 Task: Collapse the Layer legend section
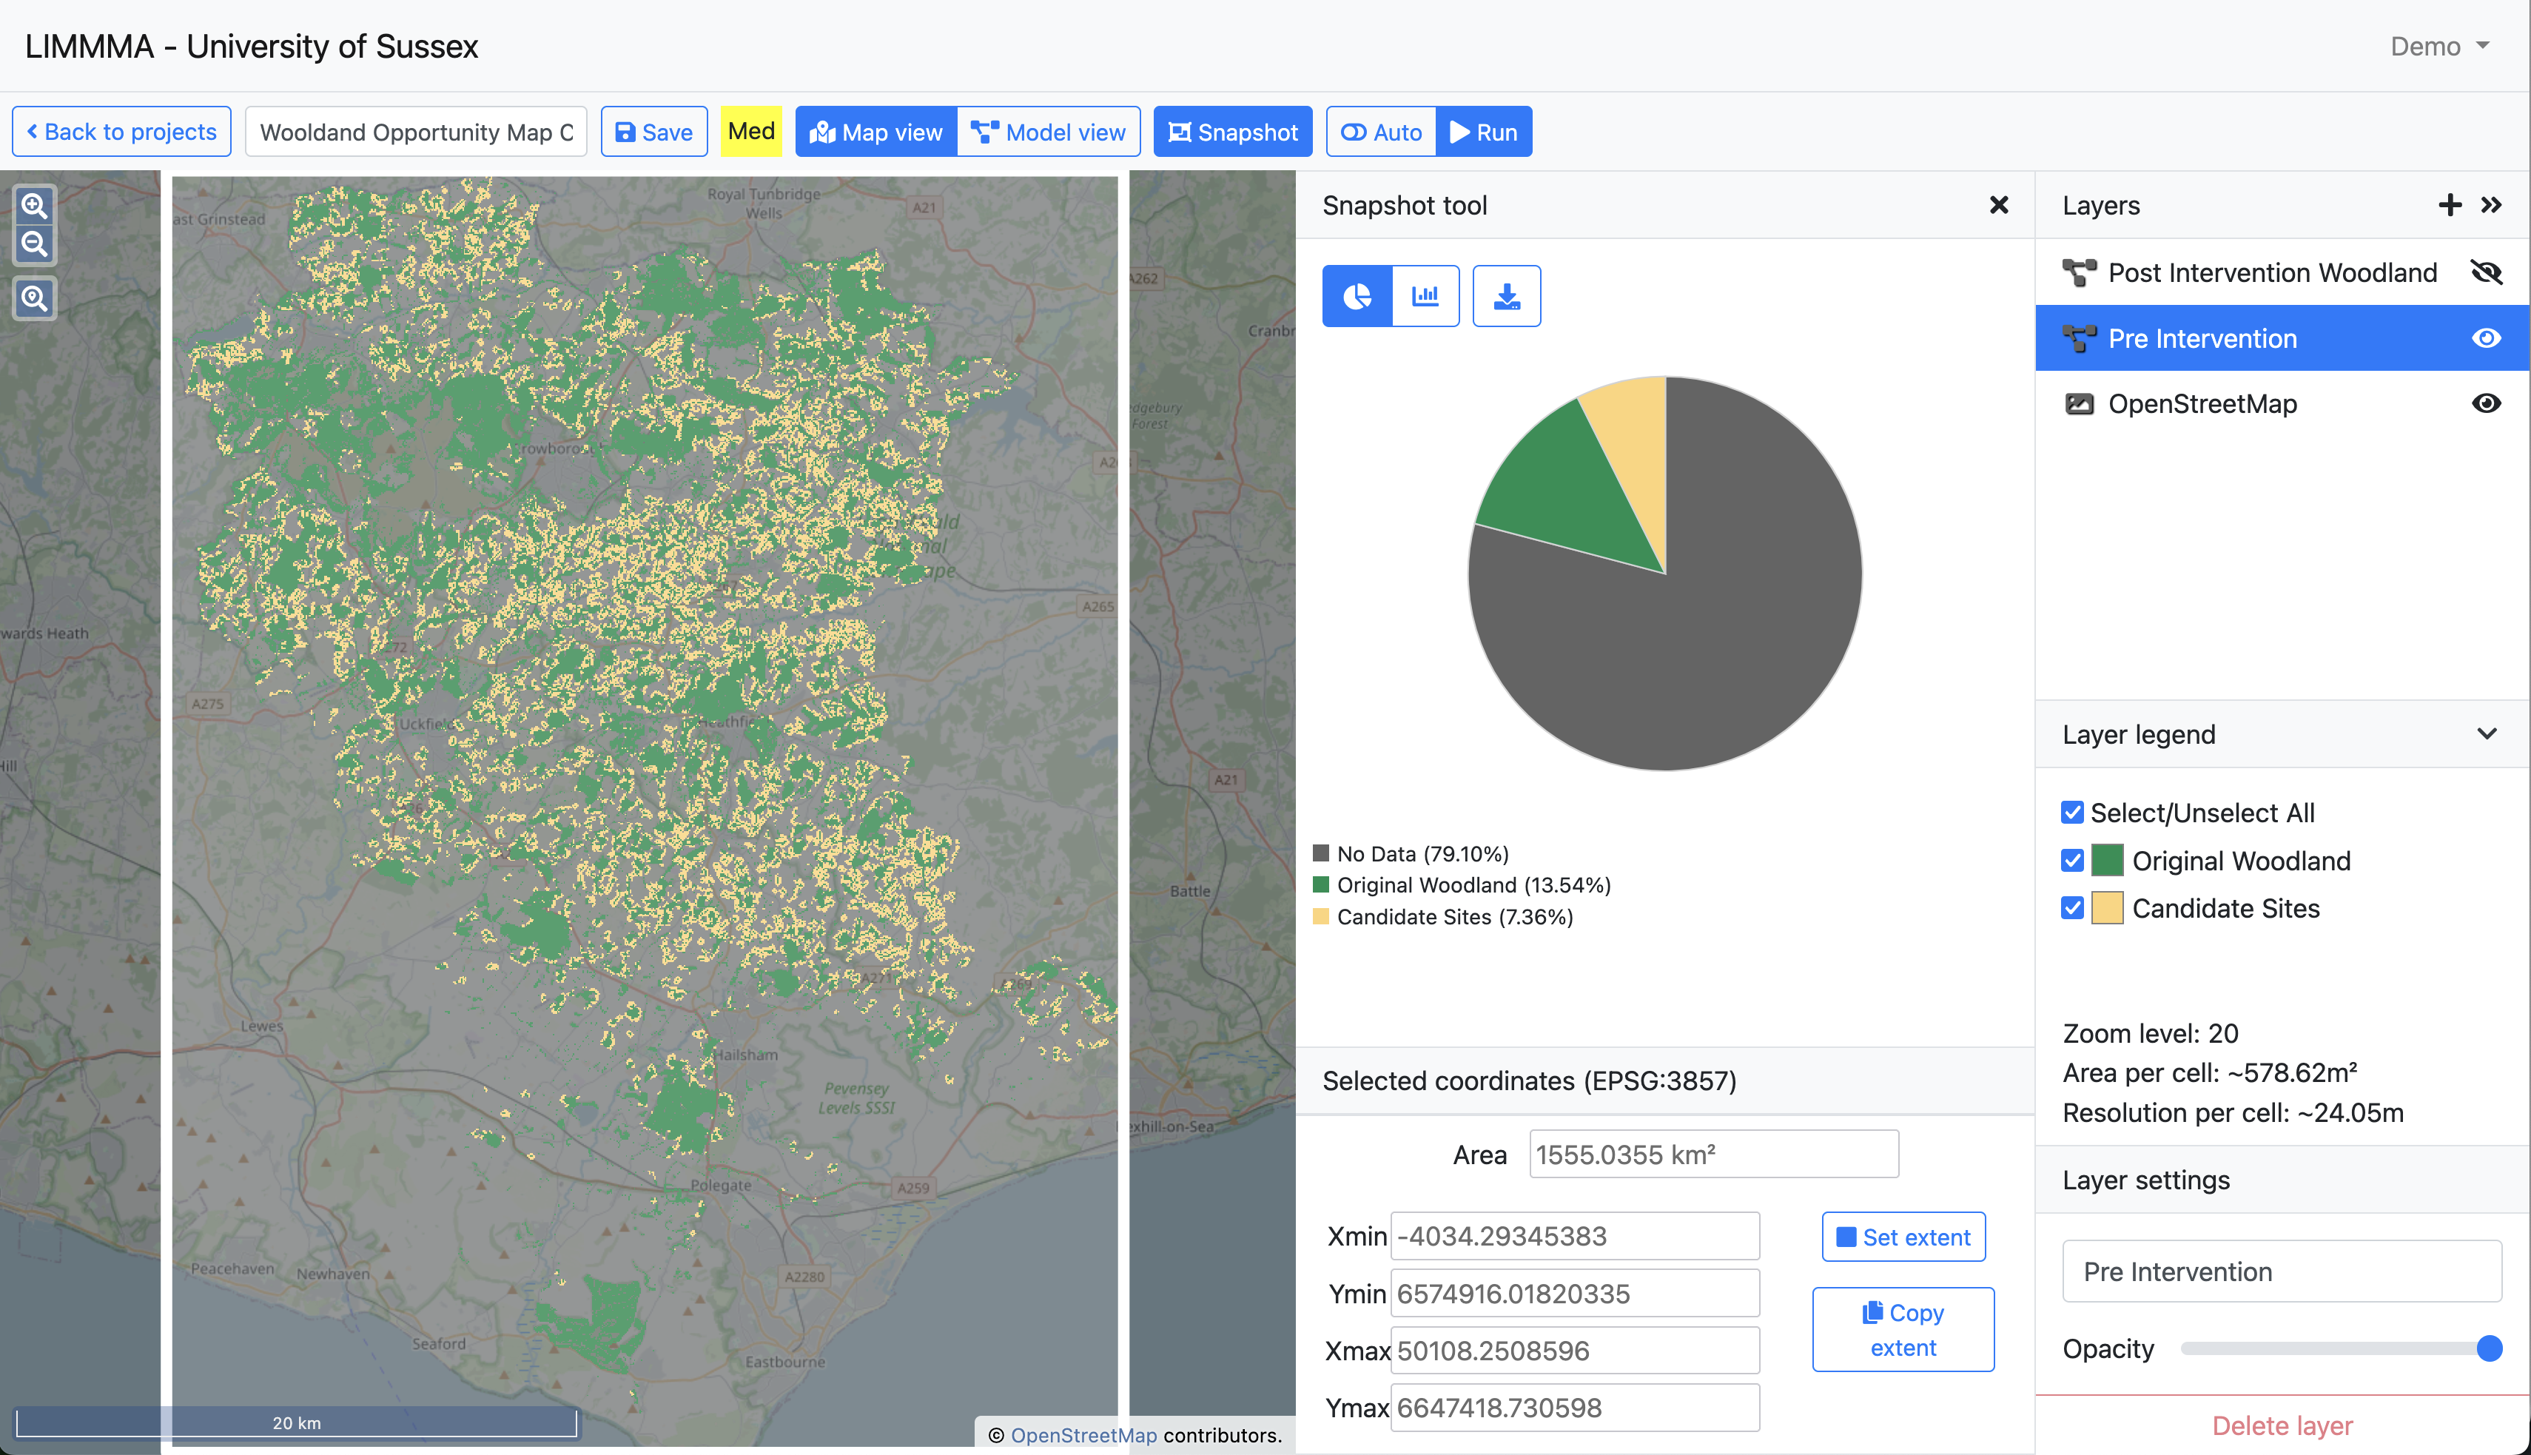pos(2487,734)
